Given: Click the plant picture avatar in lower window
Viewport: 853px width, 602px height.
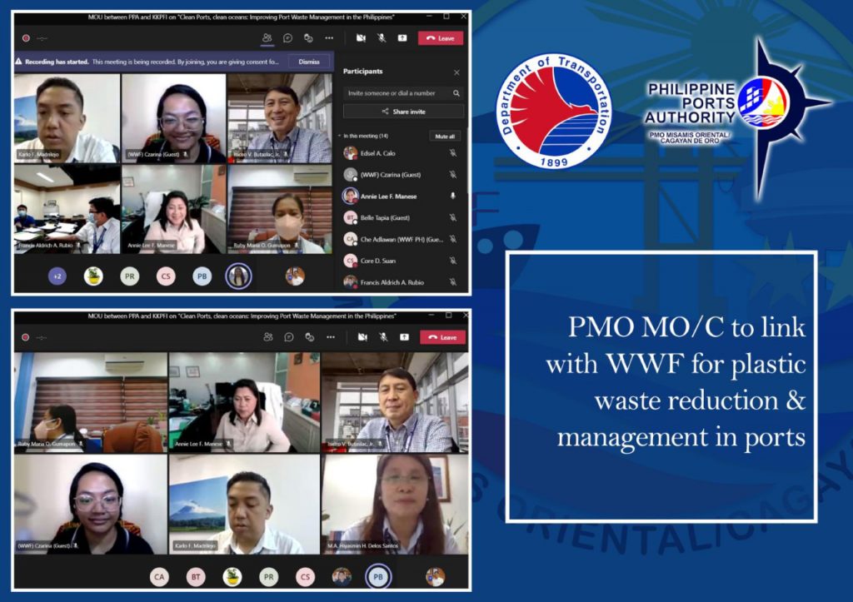Looking at the screenshot, I should [232, 577].
